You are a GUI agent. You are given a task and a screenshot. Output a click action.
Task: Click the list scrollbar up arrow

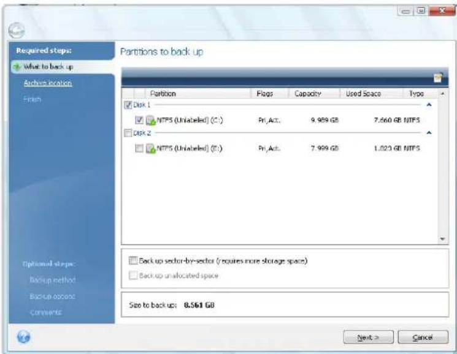coord(442,94)
